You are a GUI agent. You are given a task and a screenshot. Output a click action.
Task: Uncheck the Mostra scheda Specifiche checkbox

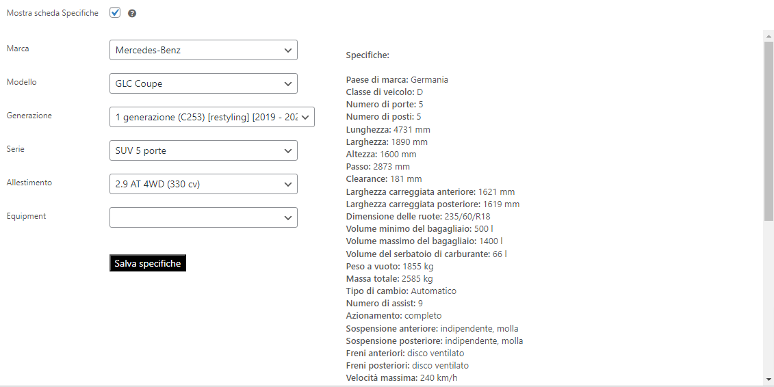[115, 12]
